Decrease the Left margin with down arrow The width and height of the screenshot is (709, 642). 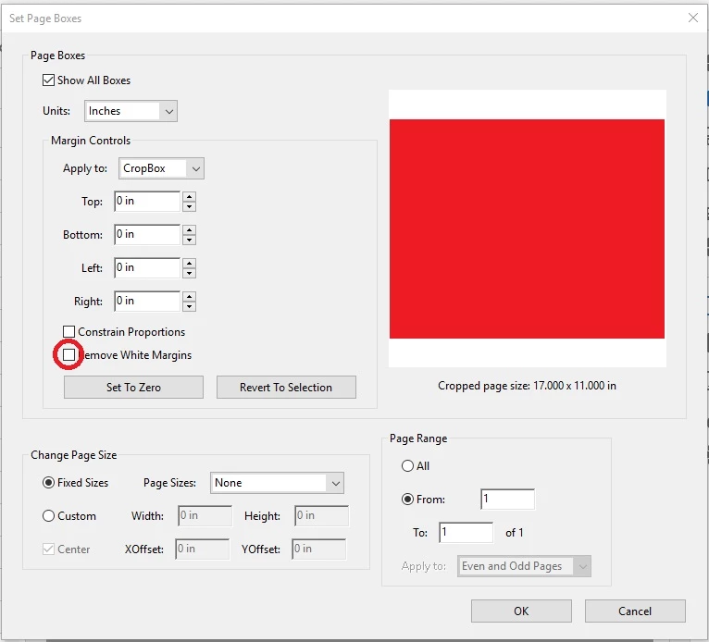(190, 273)
